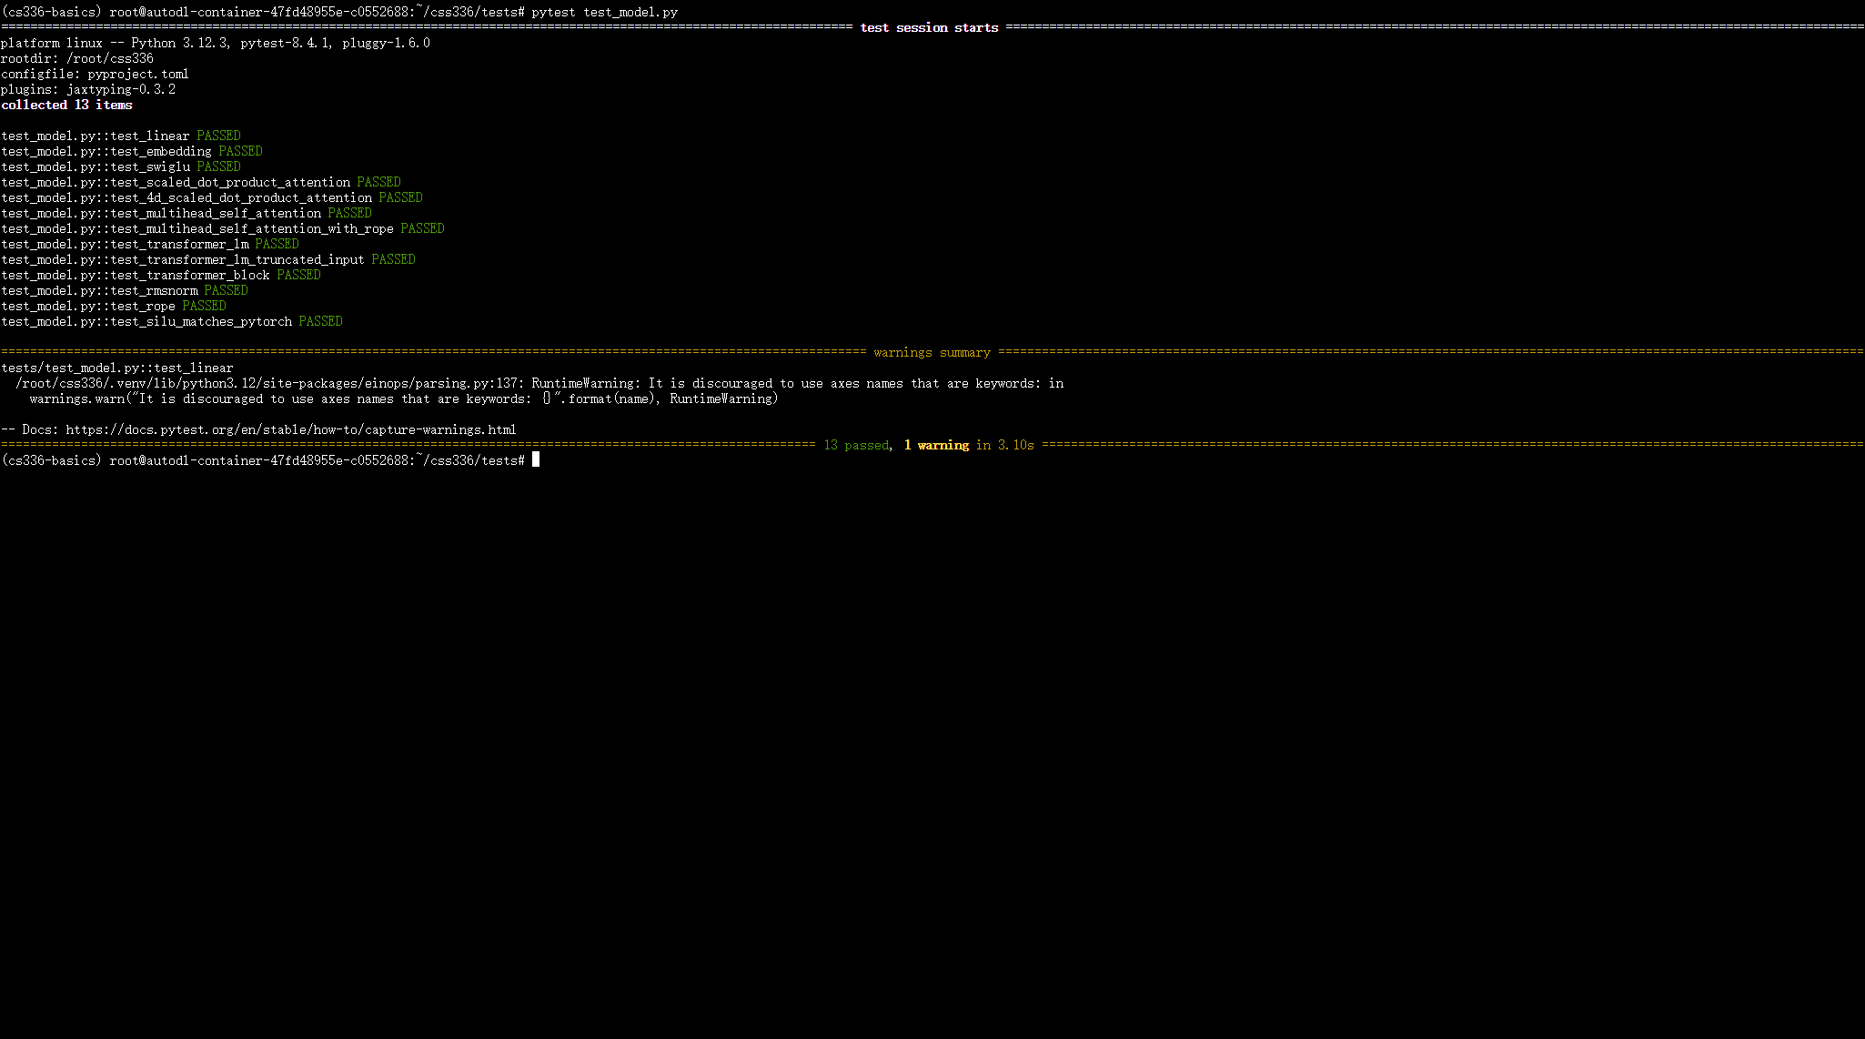1865x1039 pixels.
Task: Click the test_transformer_block PASSED line
Action: point(161,276)
